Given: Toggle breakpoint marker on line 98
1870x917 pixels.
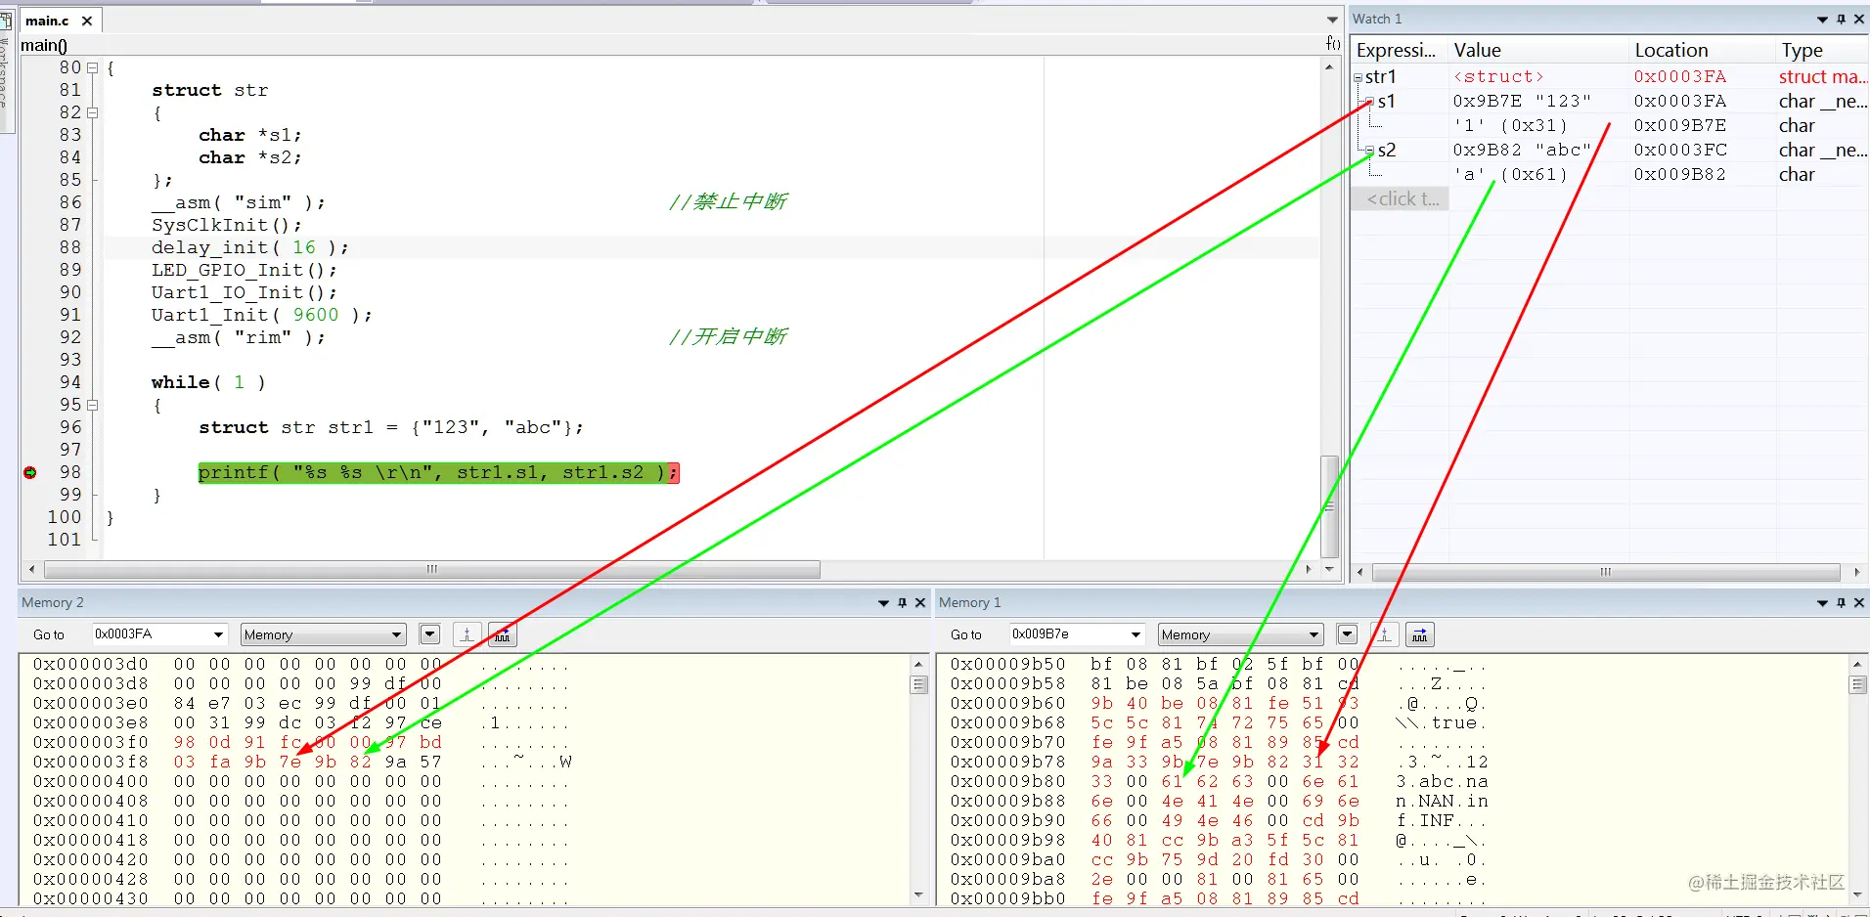Looking at the screenshot, I should [x=30, y=472].
